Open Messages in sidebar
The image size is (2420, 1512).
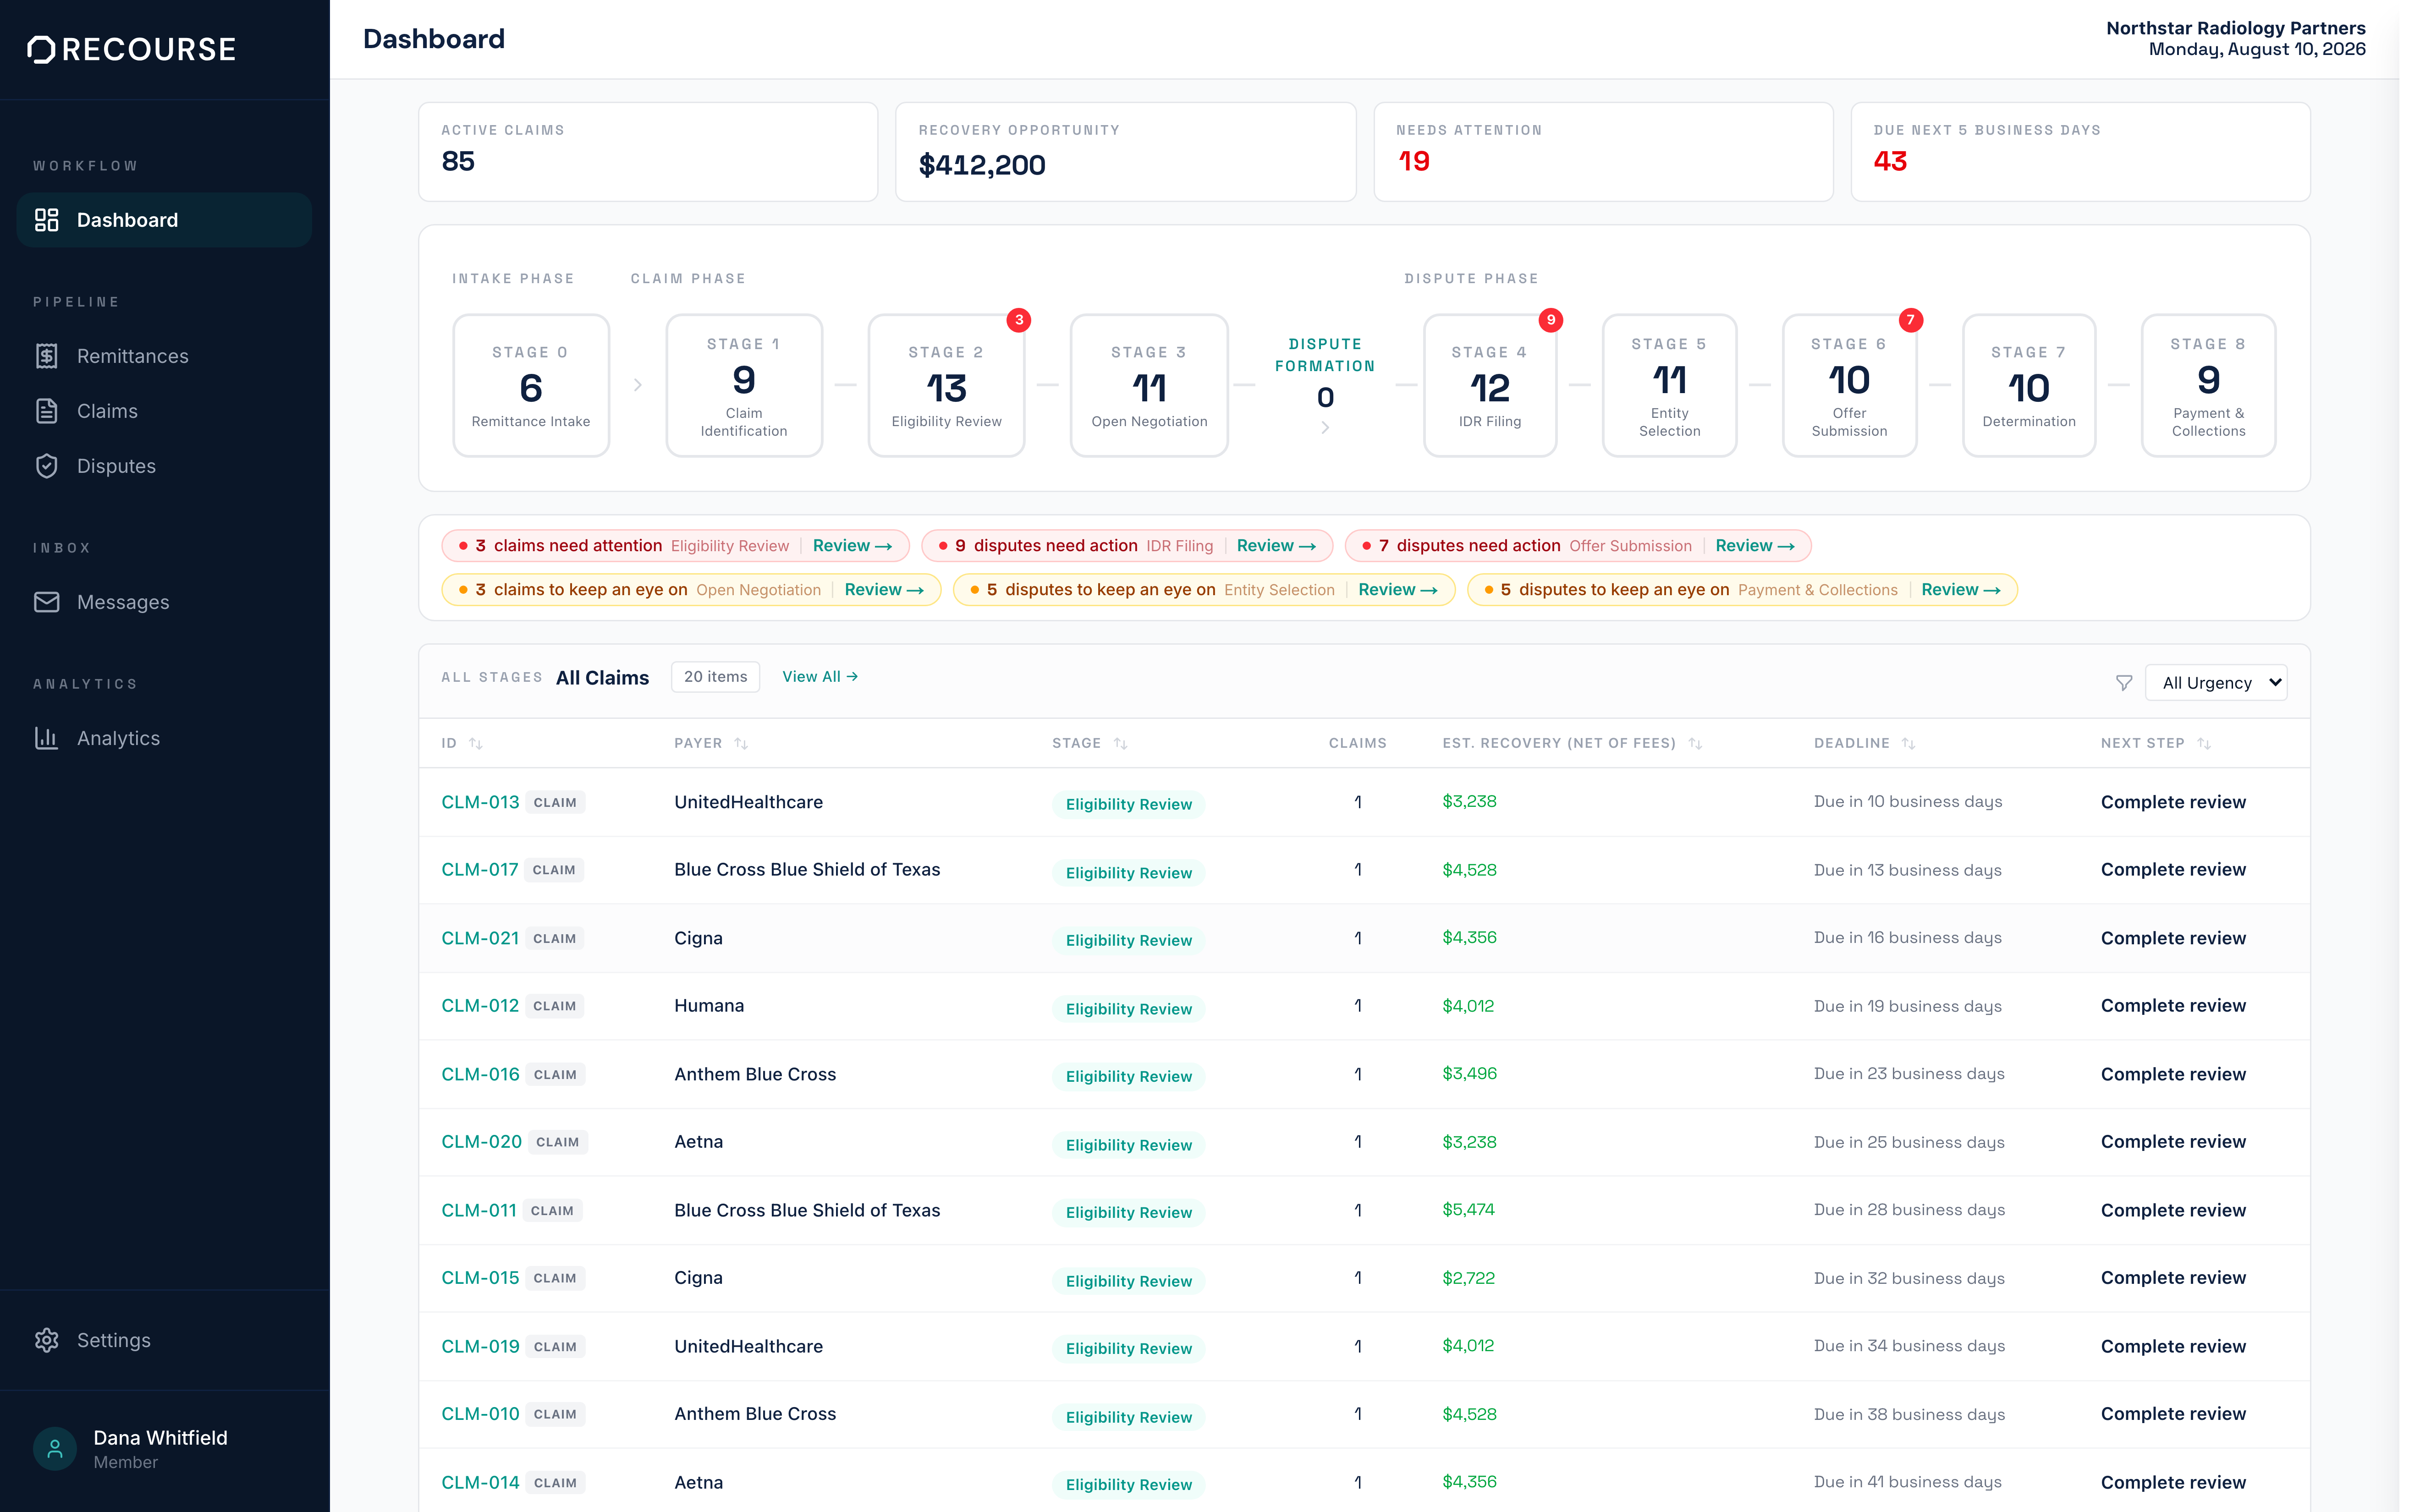click(164, 602)
